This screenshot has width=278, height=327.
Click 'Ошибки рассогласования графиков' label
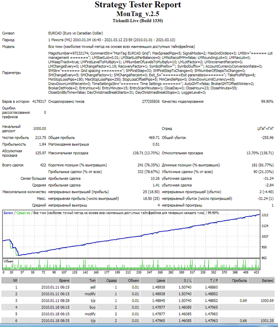pyautogui.click(x=16, y=112)
